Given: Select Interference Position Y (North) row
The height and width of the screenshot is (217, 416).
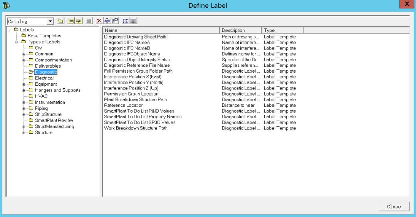Looking at the screenshot, I should pyautogui.click(x=134, y=83).
